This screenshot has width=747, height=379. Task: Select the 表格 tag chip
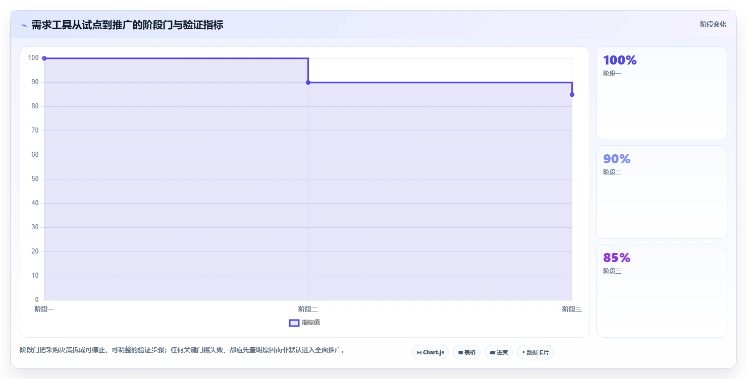[466, 352]
